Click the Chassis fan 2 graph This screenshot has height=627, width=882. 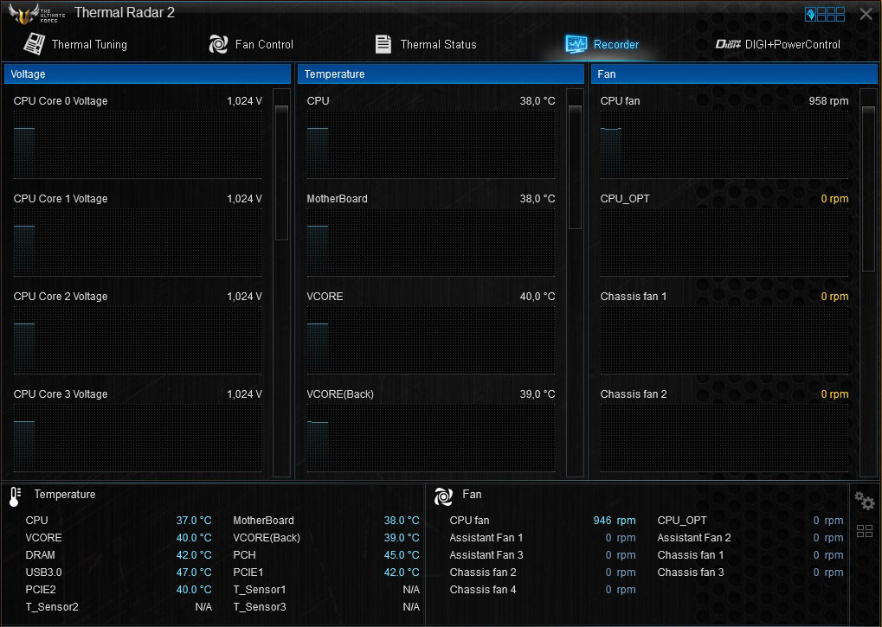pyautogui.click(x=724, y=438)
